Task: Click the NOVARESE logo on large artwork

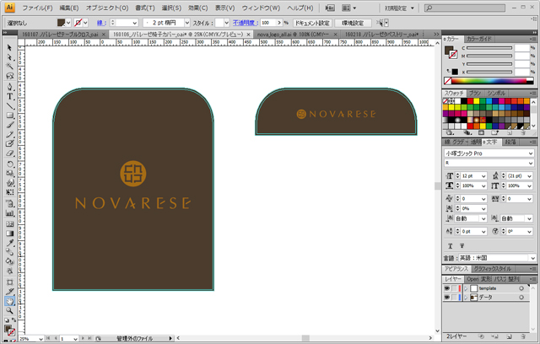Action: (x=133, y=185)
